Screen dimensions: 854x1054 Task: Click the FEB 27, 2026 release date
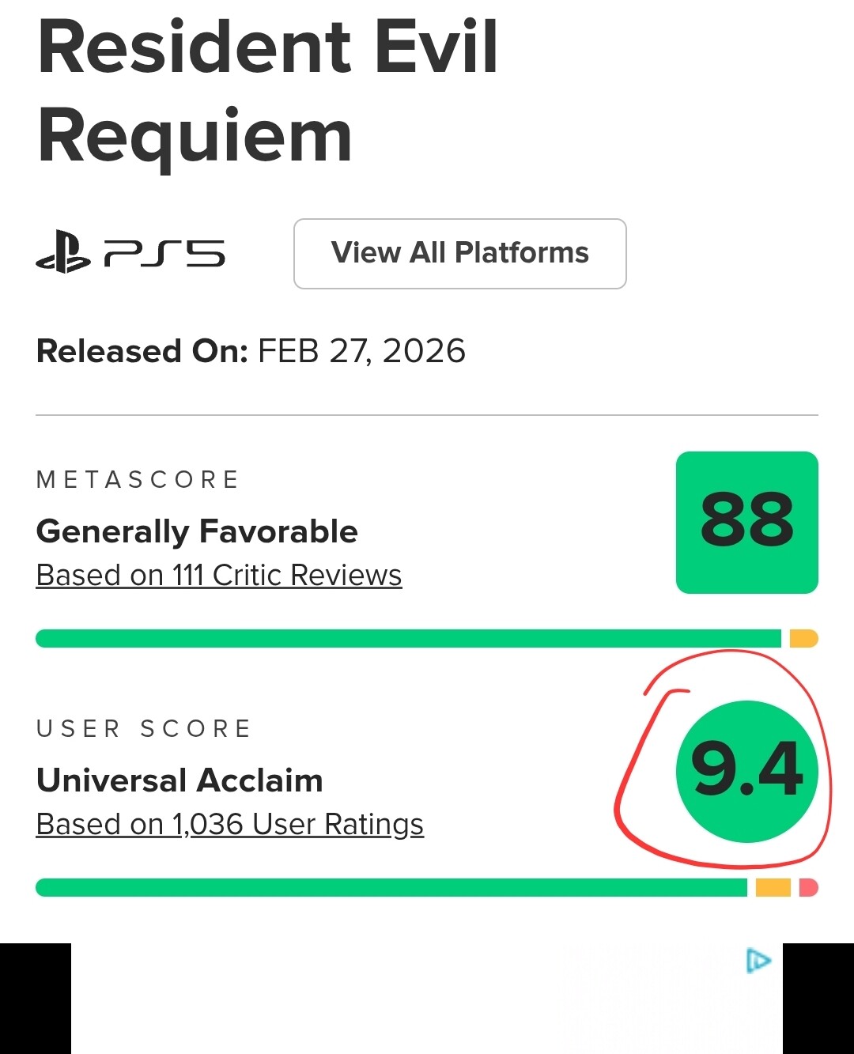point(361,351)
